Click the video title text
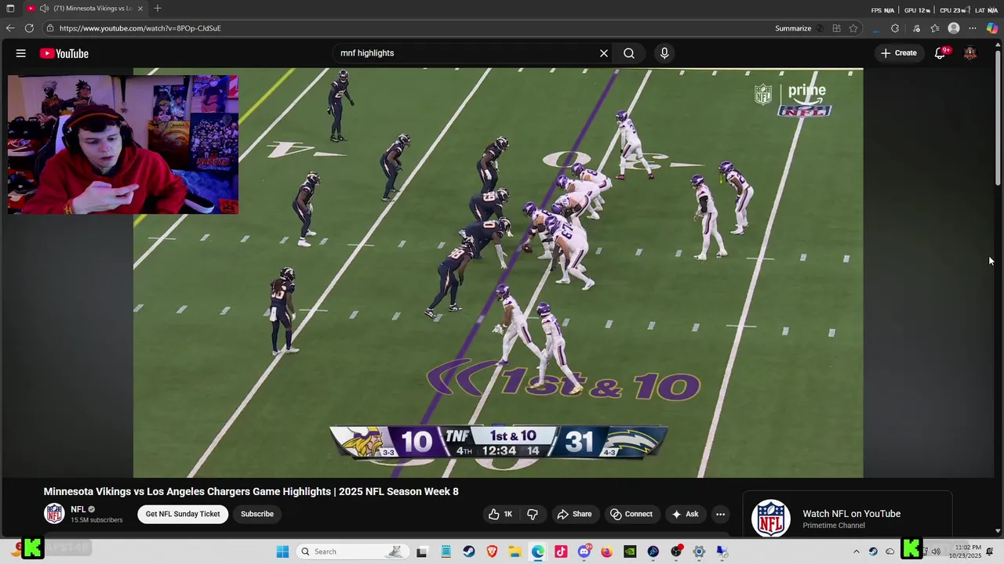Viewport: 1004px width, 564px height. tap(251, 492)
